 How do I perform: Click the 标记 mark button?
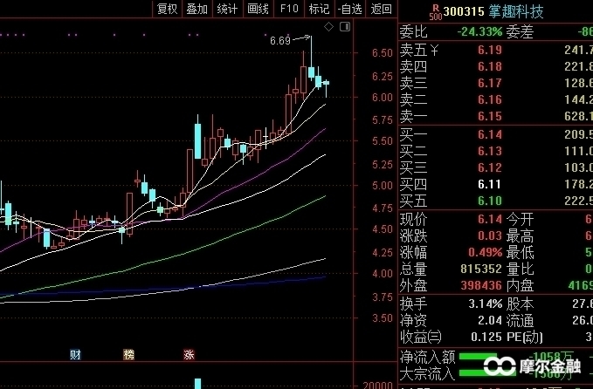click(x=319, y=9)
